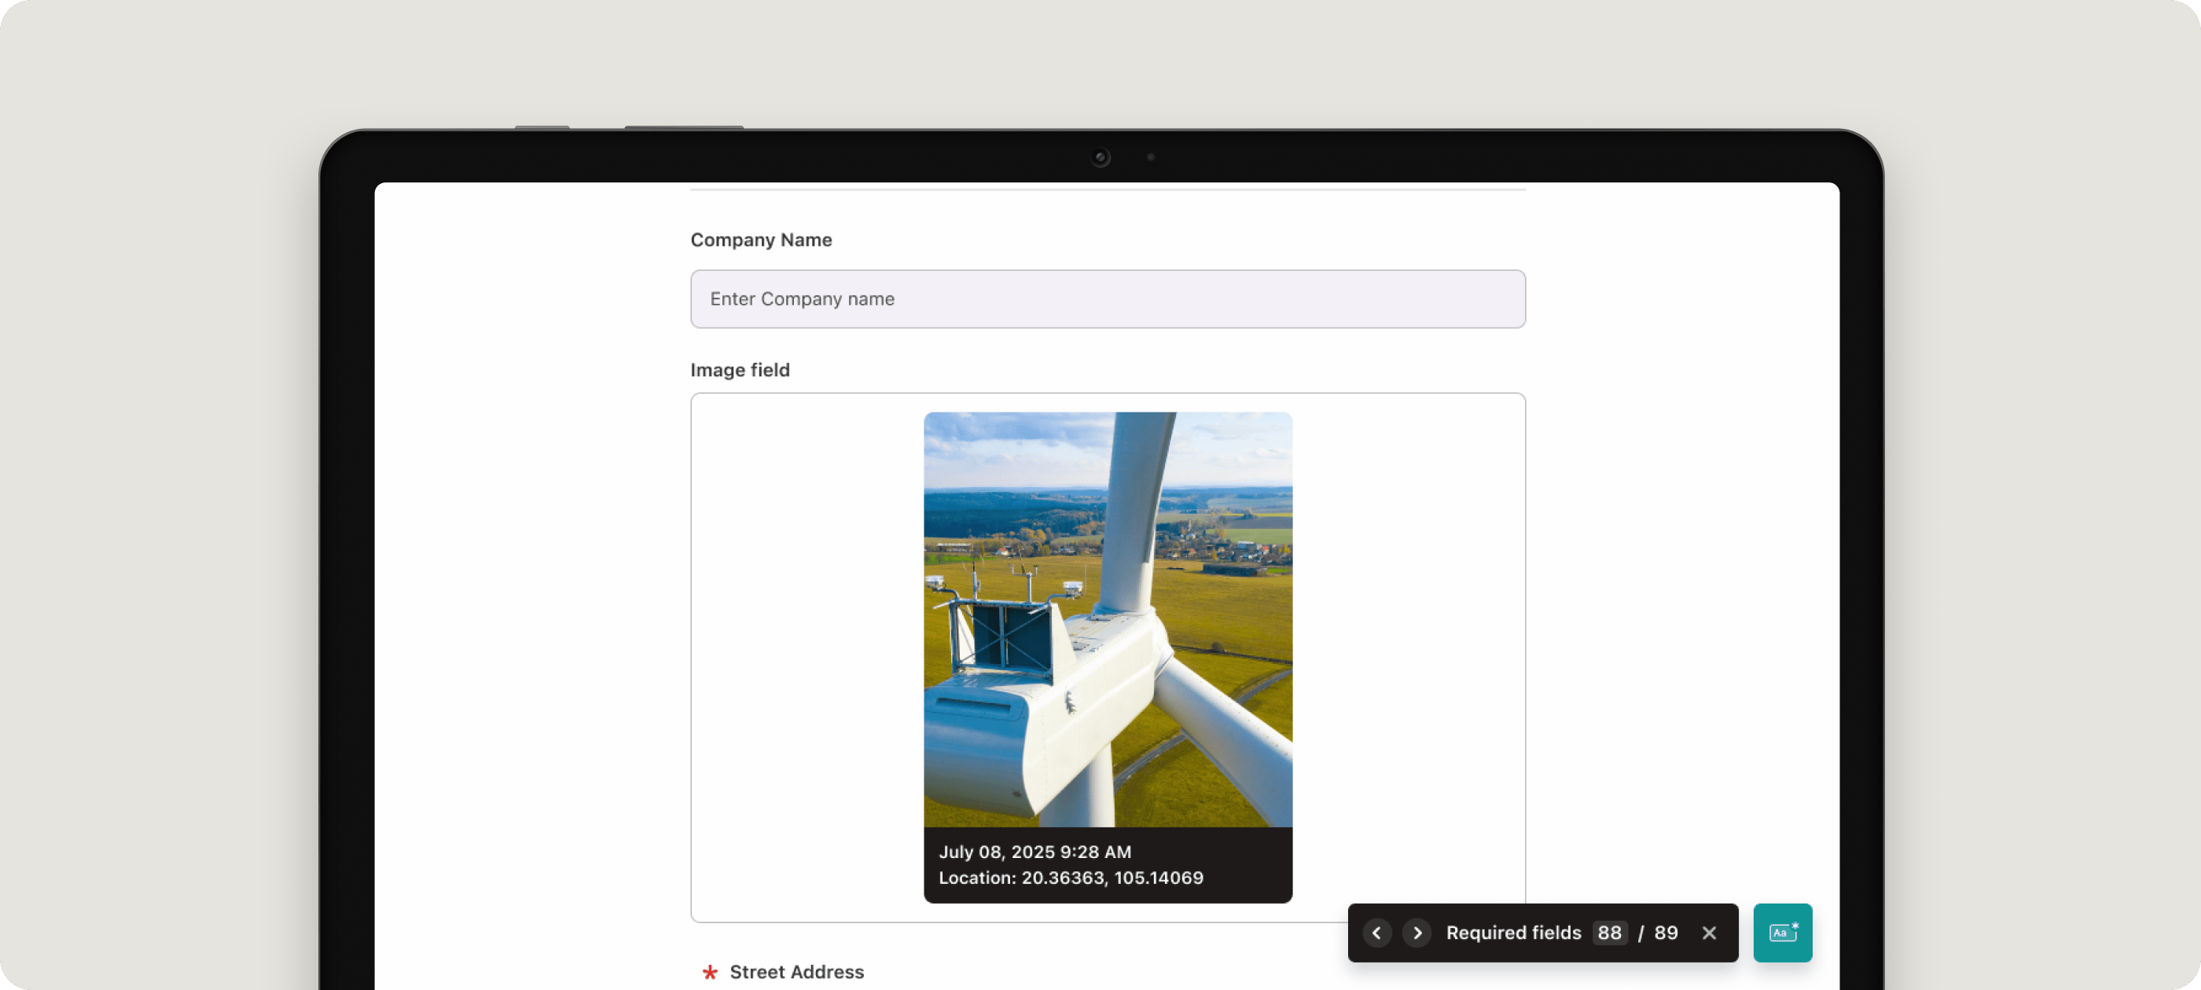This screenshot has width=2201, height=990.
Task: Click the red asterisk beside Street Address
Action: [x=709, y=972]
